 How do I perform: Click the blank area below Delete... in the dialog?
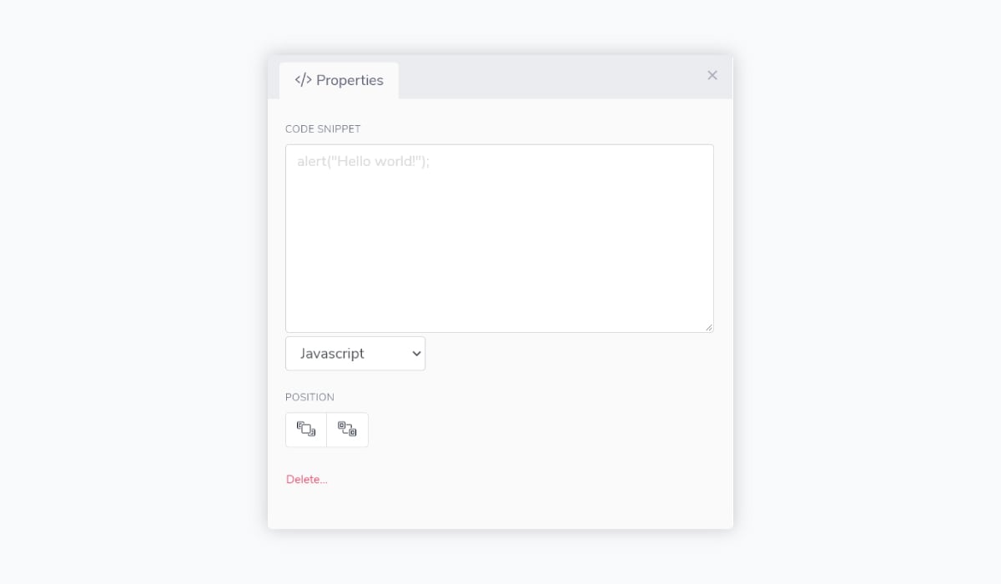[500, 509]
